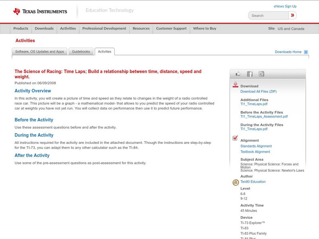Click the Texas Instruments logo
This screenshot has height=239, width=319.
[x=40, y=12]
